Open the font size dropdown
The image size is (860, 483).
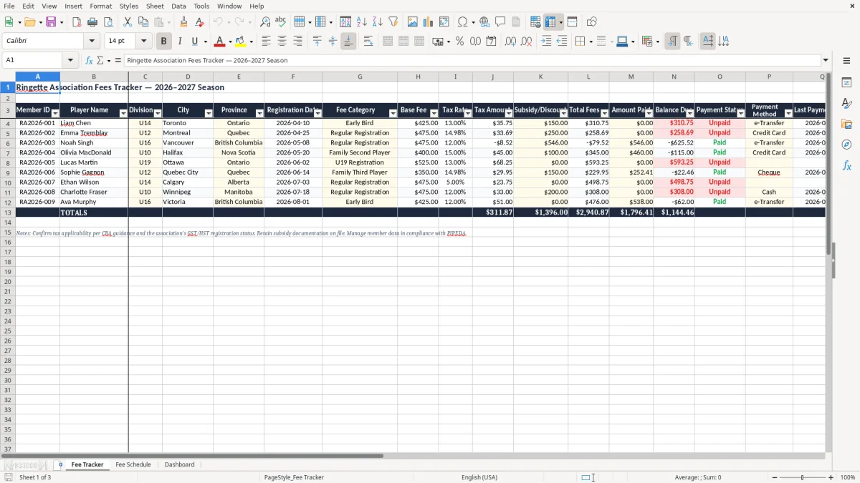[143, 42]
